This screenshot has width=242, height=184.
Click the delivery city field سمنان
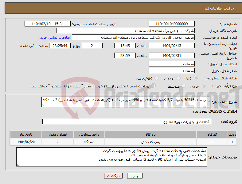coord(171,70)
